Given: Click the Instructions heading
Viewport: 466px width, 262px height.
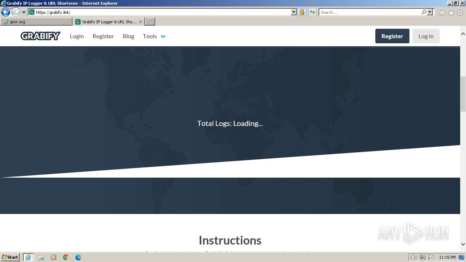Looking at the screenshot, I should pos(230,240).
